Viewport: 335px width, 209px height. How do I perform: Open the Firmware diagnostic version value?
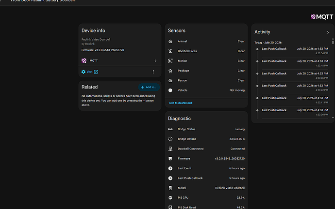coord(230,159)
